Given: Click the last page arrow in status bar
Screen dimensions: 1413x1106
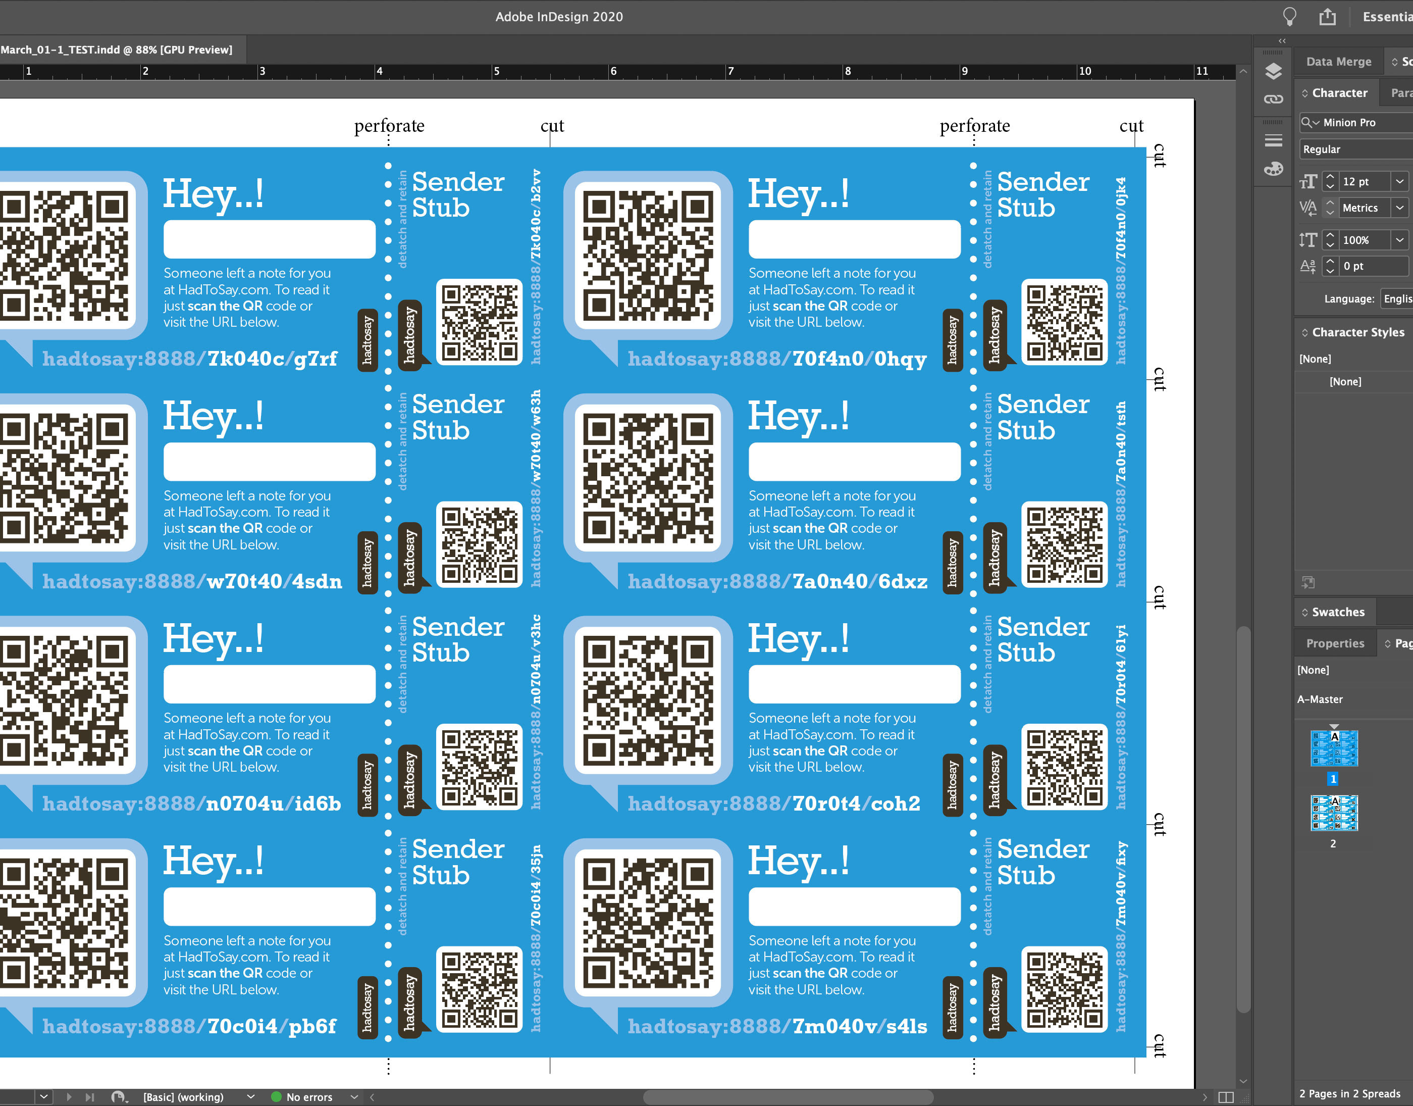Looking at the screenshot, I should click(x=90, y=1097).
